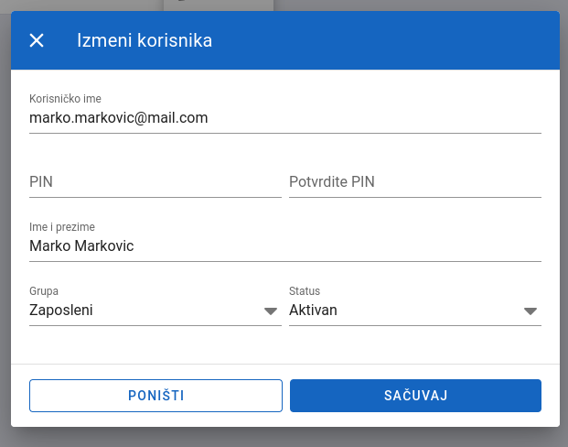Select the Zaposleni value text

[61, 311]
